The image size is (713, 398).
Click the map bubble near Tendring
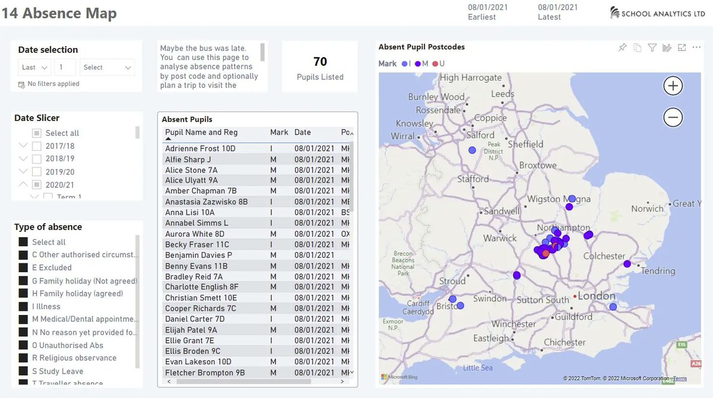(627, 264)
